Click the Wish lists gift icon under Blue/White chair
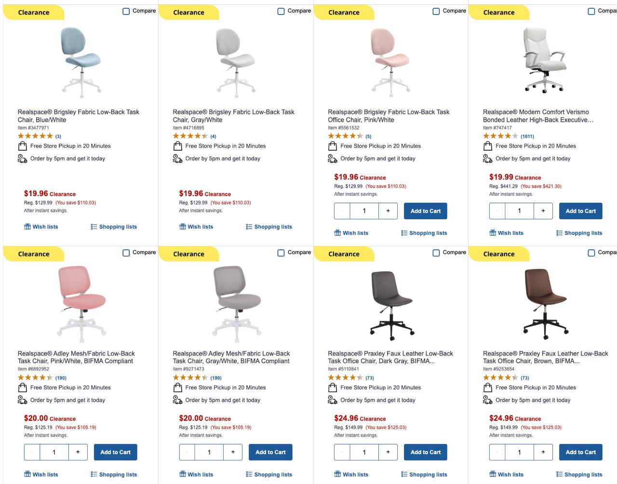Viewport: 617px width, 484px height. (x=27, y=227)
